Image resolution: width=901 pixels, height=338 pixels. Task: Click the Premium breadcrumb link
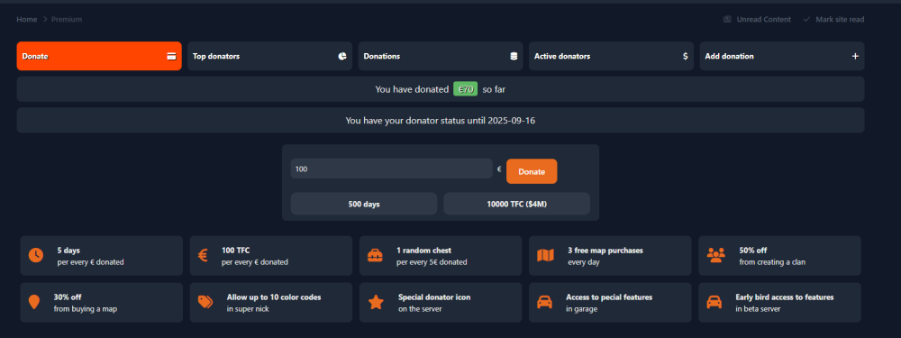click(x=67, y=20)
